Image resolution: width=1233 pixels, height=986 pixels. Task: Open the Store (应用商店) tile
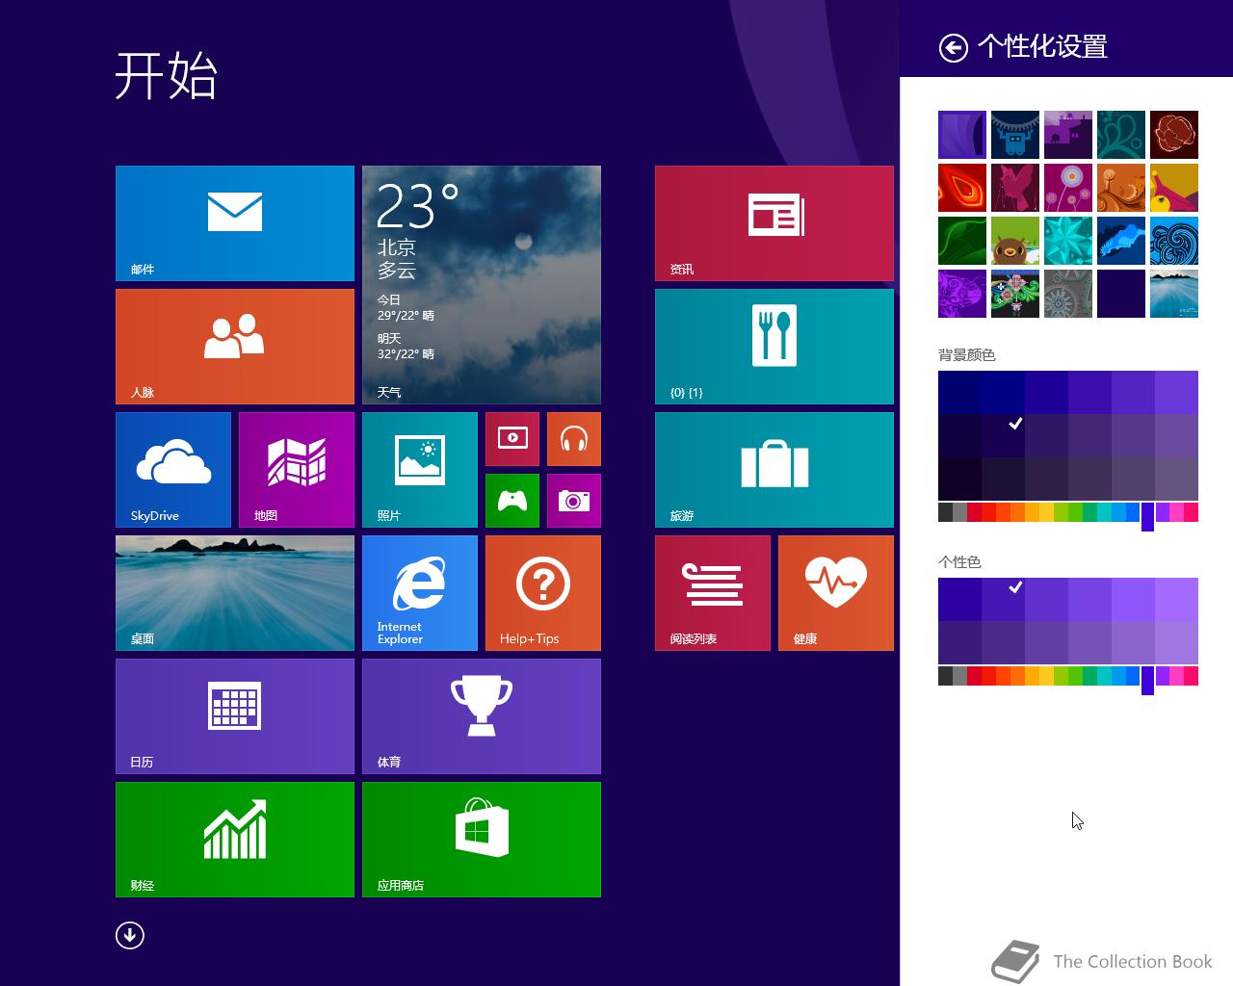pos(482,840)
